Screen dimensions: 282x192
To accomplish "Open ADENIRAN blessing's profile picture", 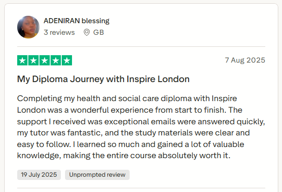I will [x=28, y=27].
